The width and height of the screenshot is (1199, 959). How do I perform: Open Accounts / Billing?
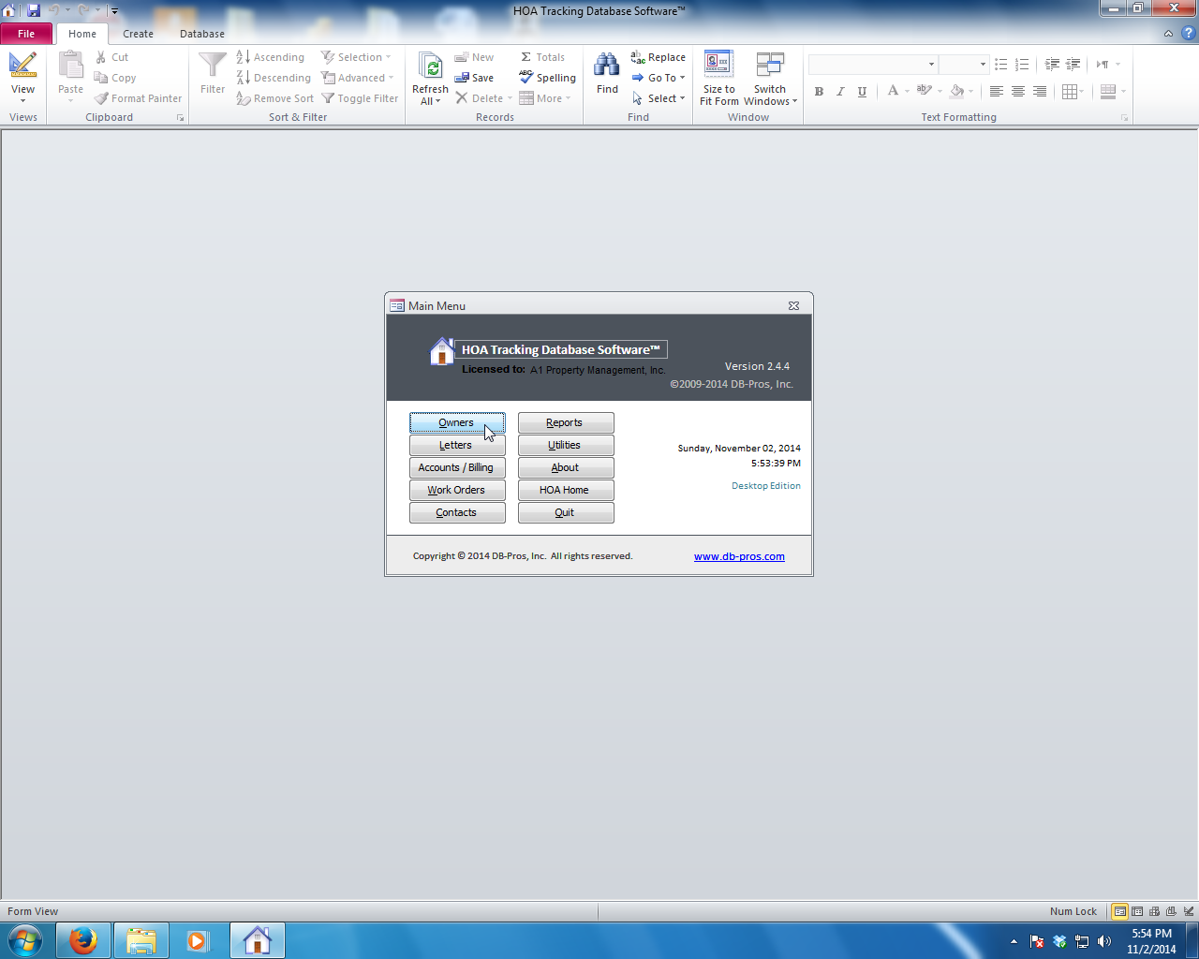click(457, 467)
